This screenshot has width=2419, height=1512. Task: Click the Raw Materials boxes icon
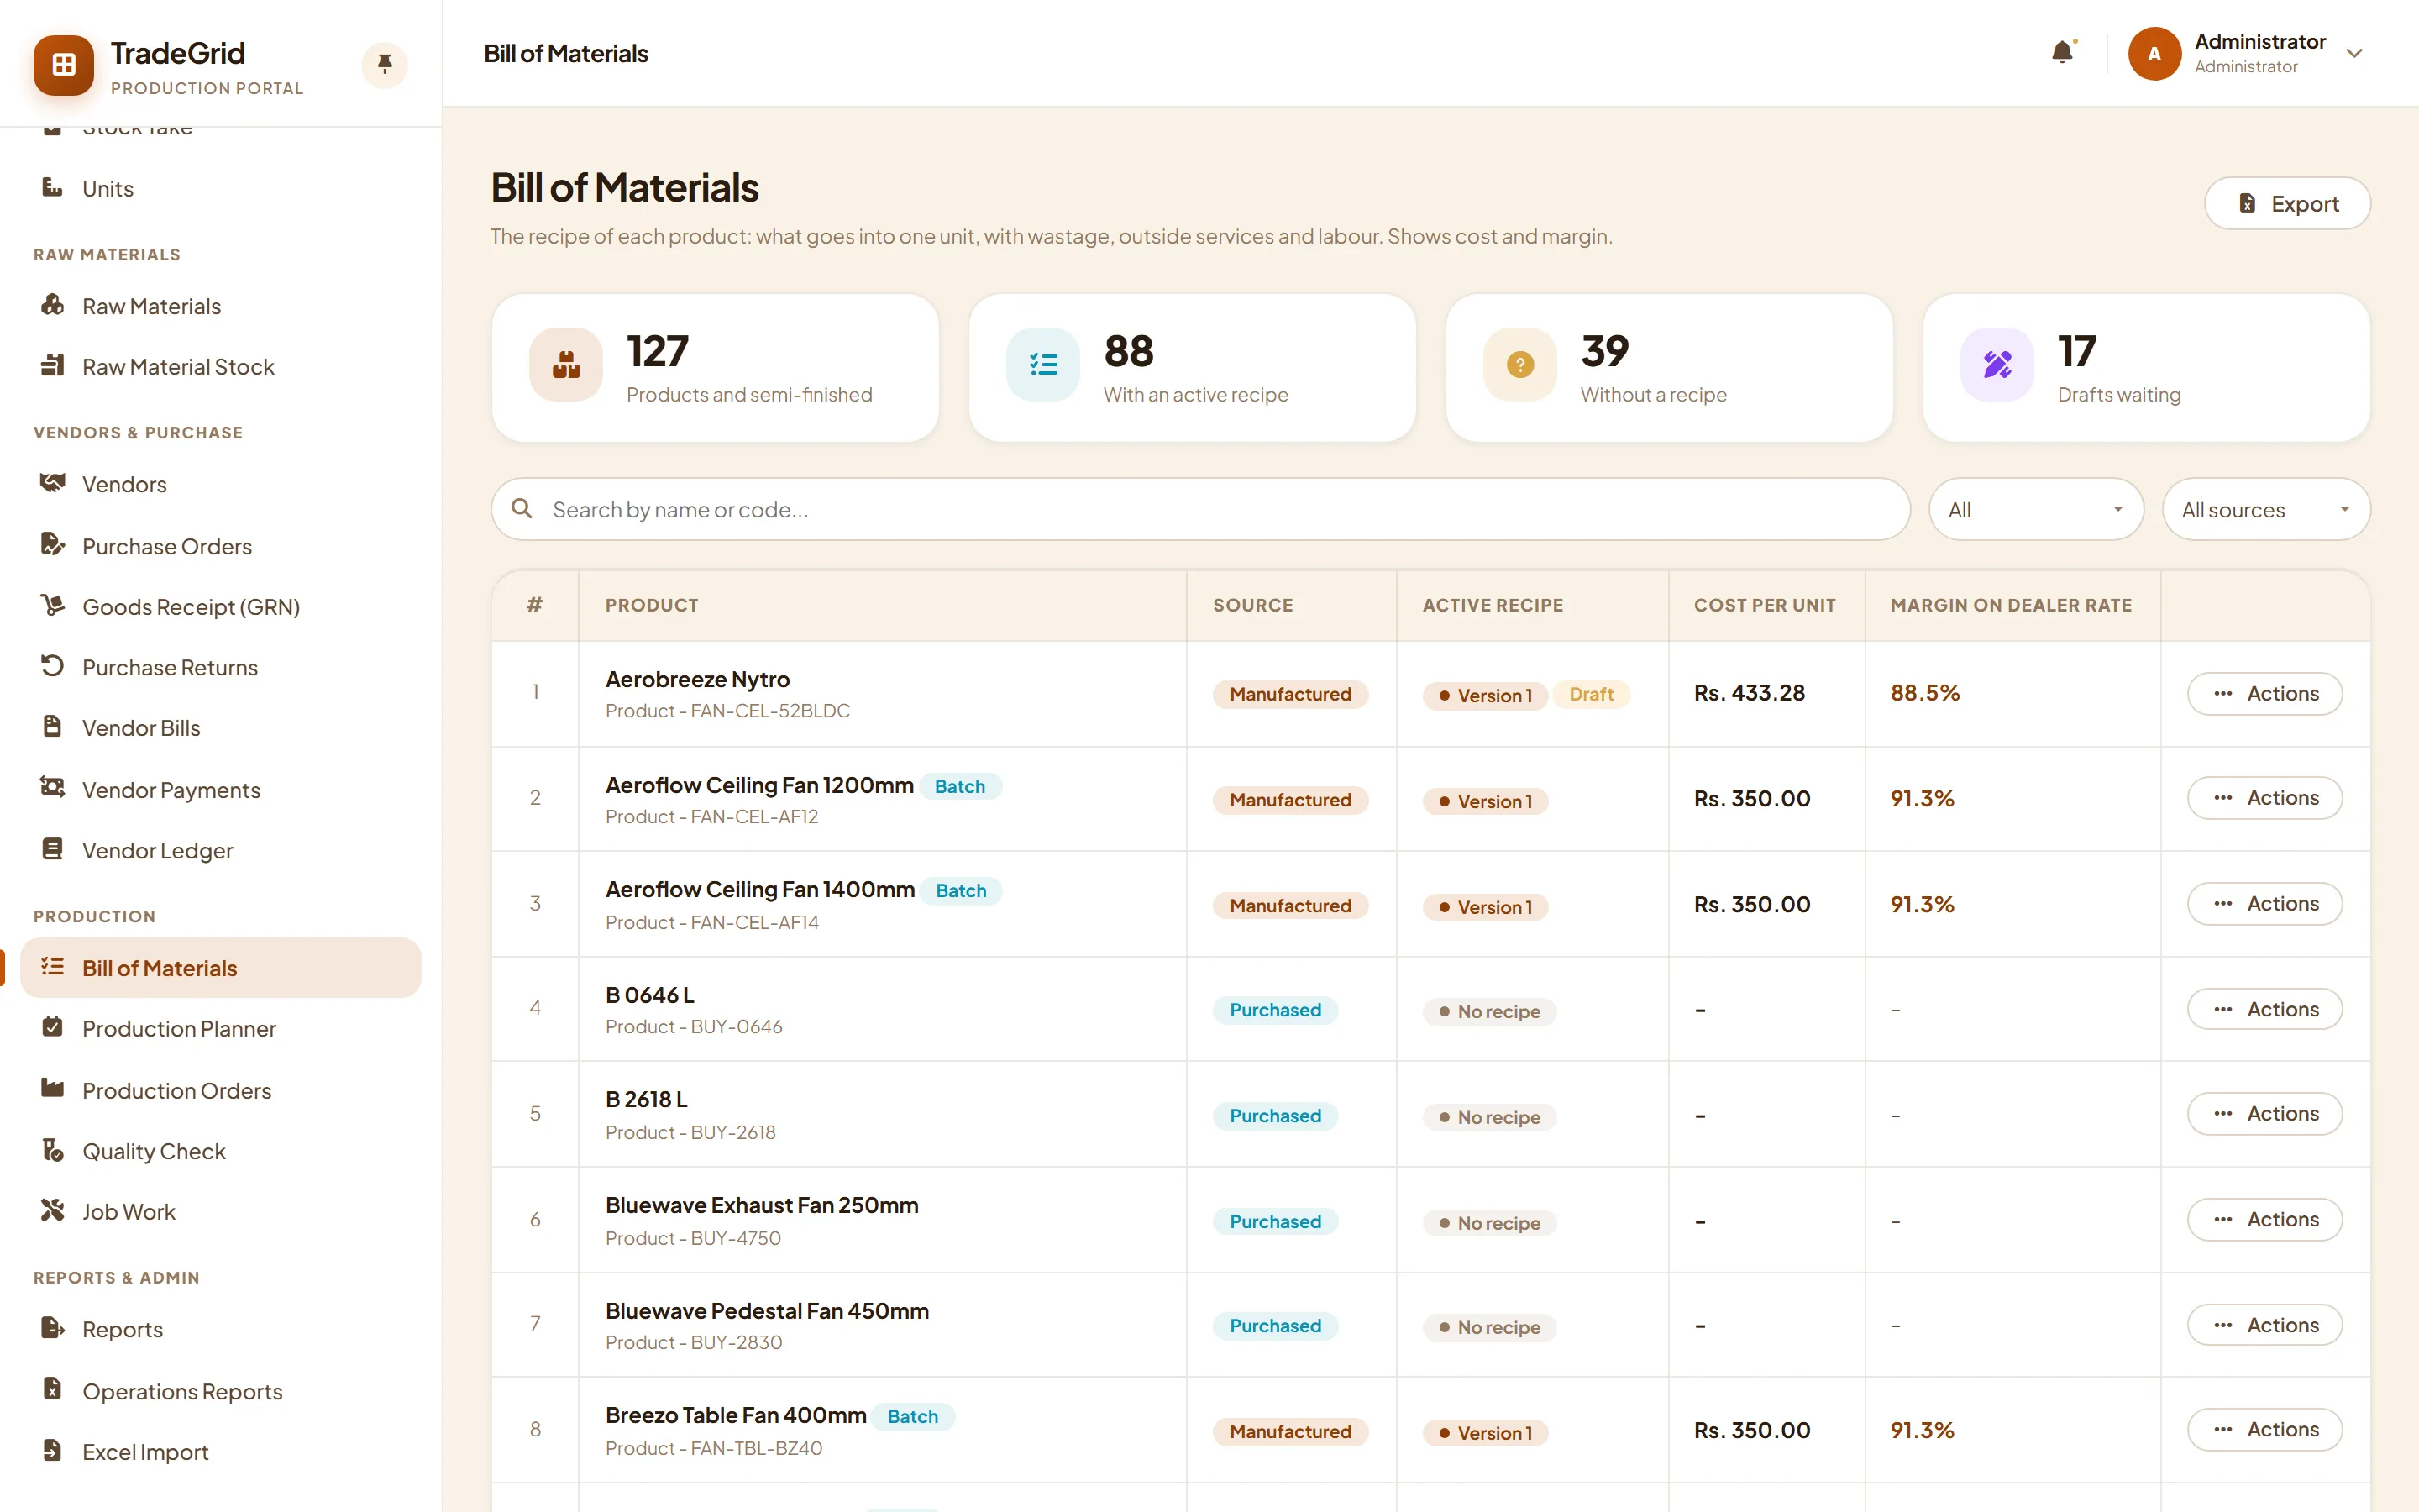52,305
